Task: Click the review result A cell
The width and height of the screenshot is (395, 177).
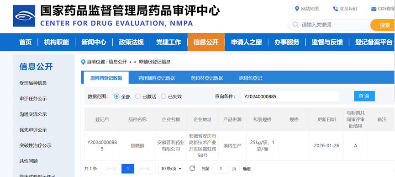Action: pos(355,146)
